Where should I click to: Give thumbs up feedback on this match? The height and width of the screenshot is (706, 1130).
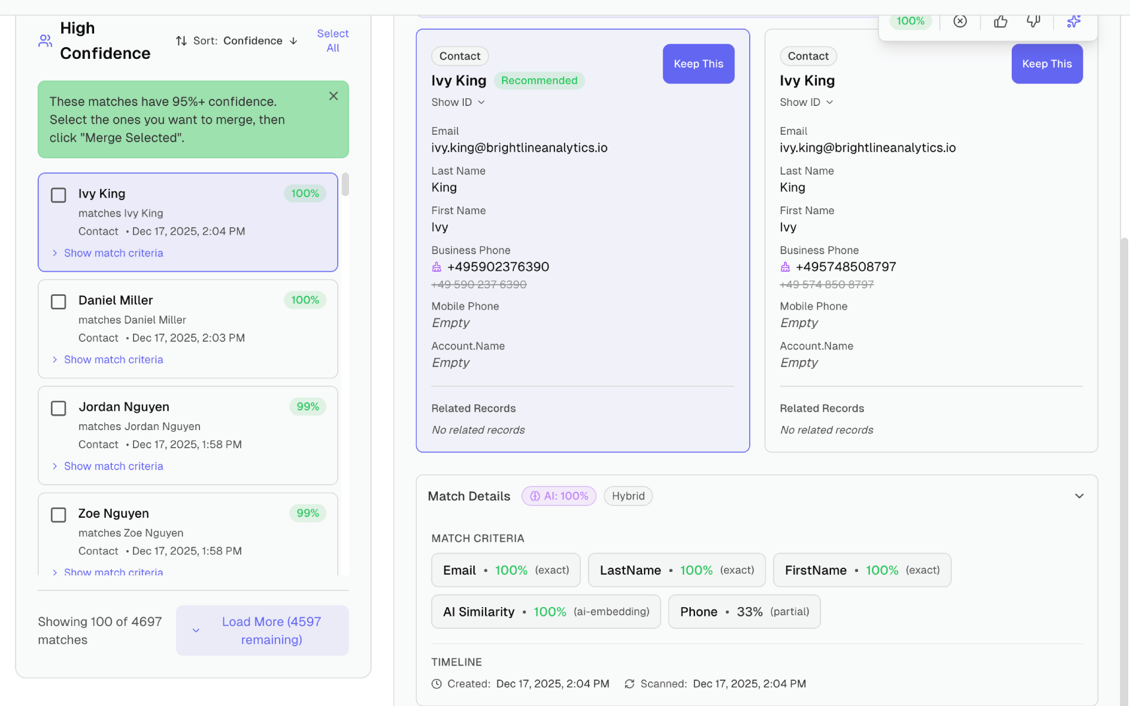pyautogui.click(x=1001, y=21)
